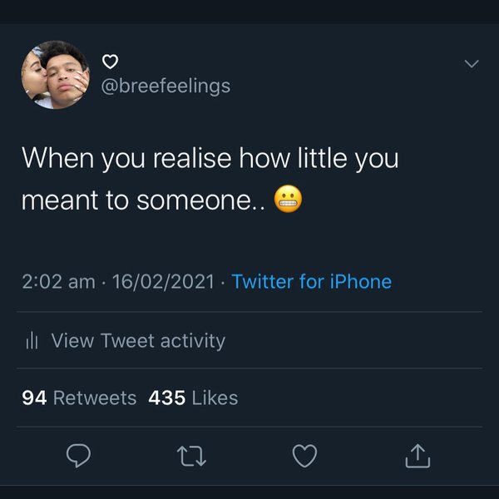
Task: Expand the tweet options chevron
Action: click(x=471, y=64)
